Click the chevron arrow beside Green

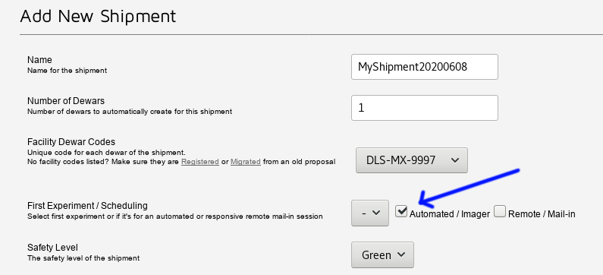[x=401, y=254]
